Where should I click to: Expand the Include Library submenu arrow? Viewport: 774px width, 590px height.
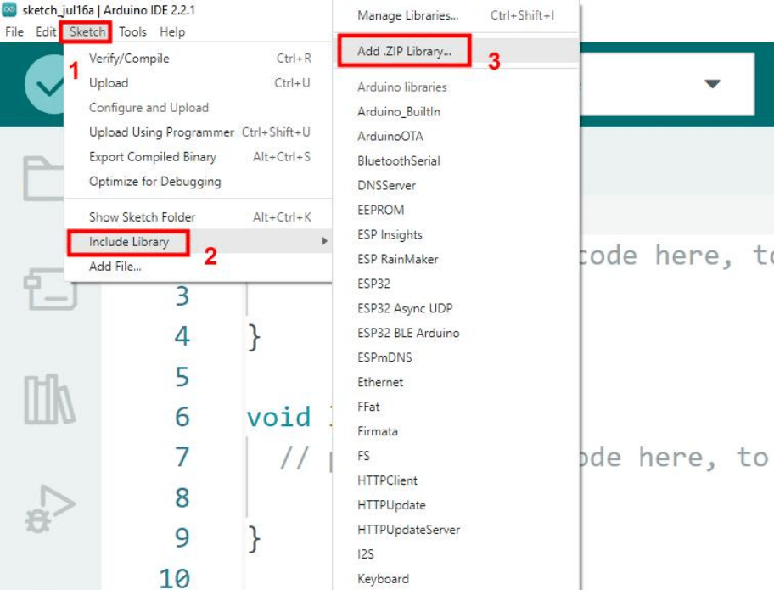coord(324,242)
